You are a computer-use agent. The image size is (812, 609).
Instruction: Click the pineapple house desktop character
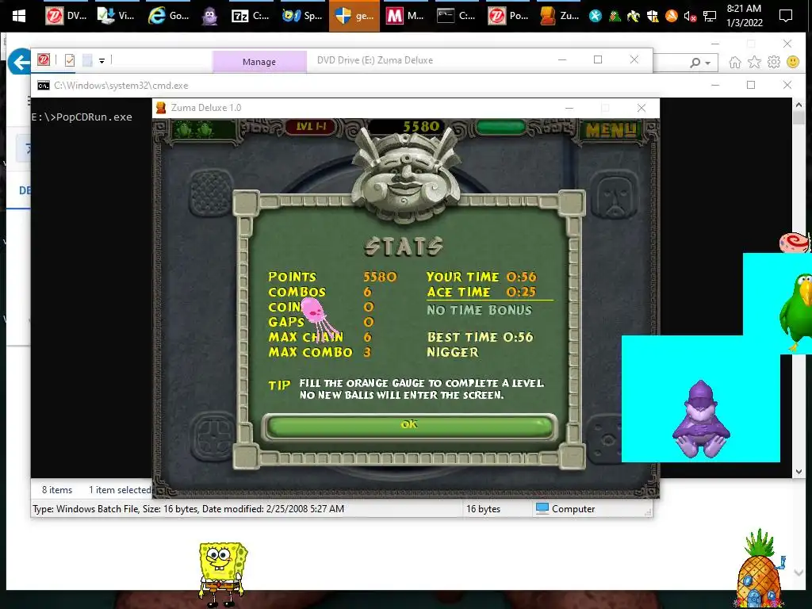coord(760,569)
